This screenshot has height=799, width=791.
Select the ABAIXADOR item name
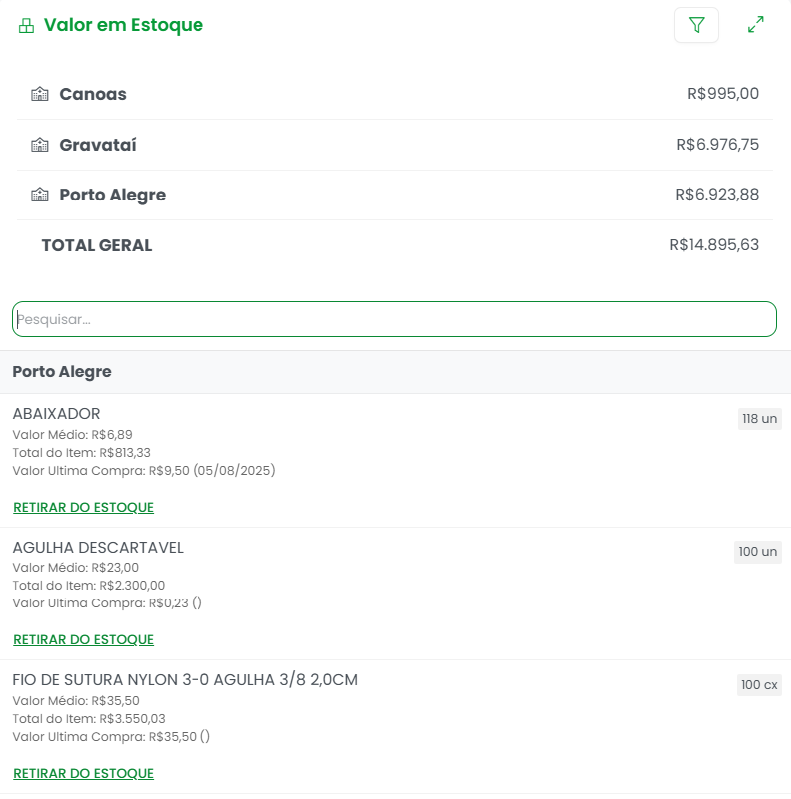pyautogui.click(x=56, y=414)
